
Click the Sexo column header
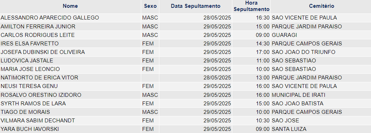(x=150, y=6)
